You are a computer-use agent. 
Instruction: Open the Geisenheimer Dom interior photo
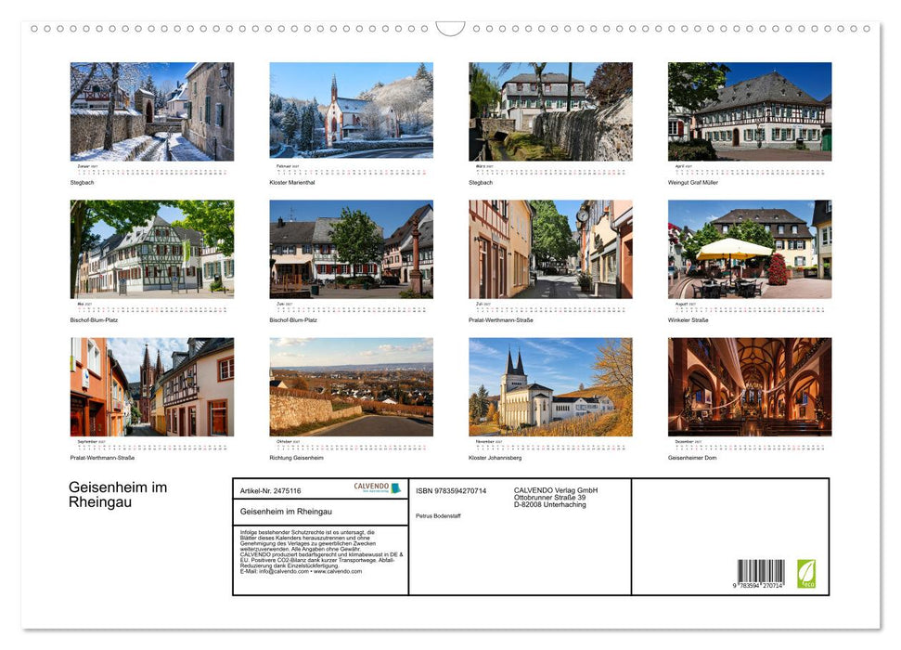click(750, 386)
